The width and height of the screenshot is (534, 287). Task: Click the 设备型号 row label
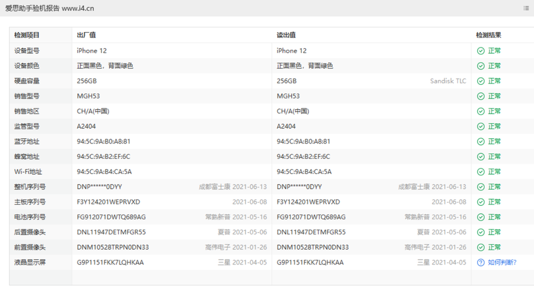pyautogui.click(x=27, y=51)
